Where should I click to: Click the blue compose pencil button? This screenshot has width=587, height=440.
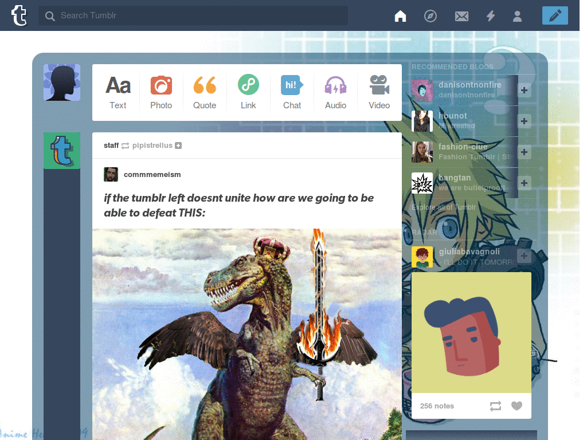coord(555,15)
